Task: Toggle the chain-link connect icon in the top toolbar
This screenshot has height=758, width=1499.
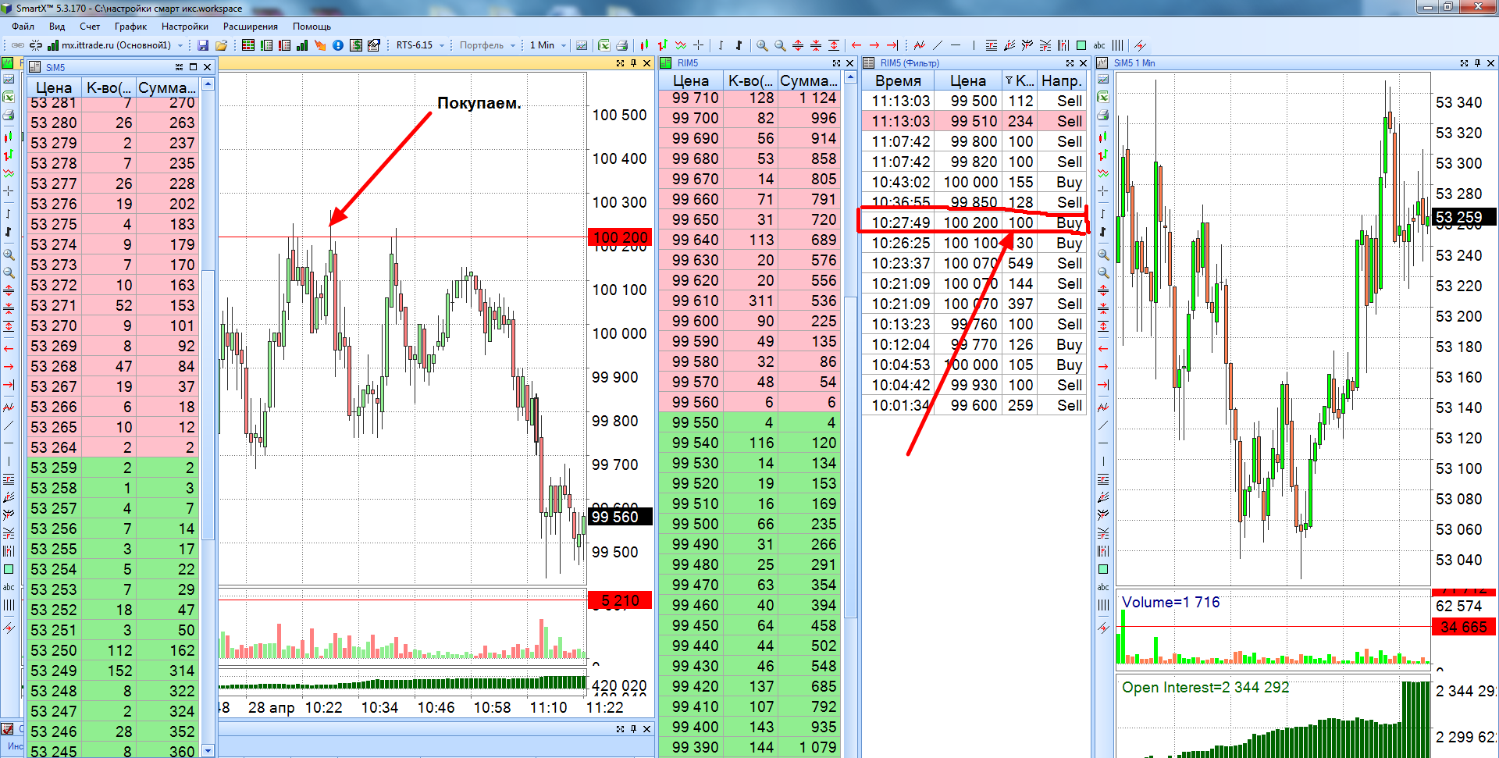Action: point(18,45)
